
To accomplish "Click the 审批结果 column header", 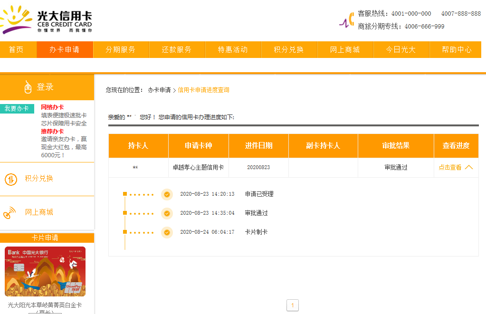I will pos(396,146).
